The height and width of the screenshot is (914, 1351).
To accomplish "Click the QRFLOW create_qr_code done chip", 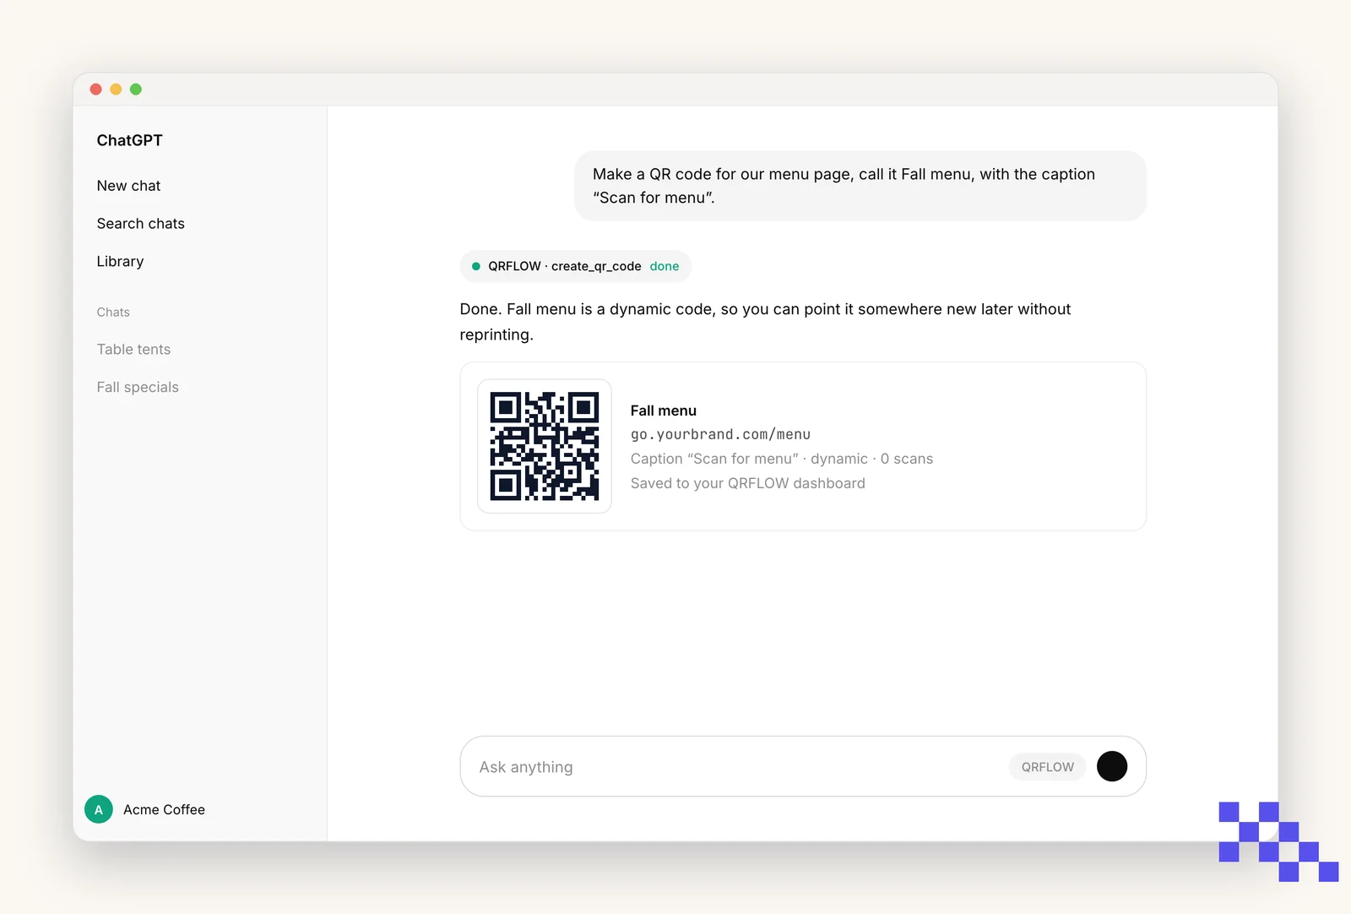I will [575, 266].
